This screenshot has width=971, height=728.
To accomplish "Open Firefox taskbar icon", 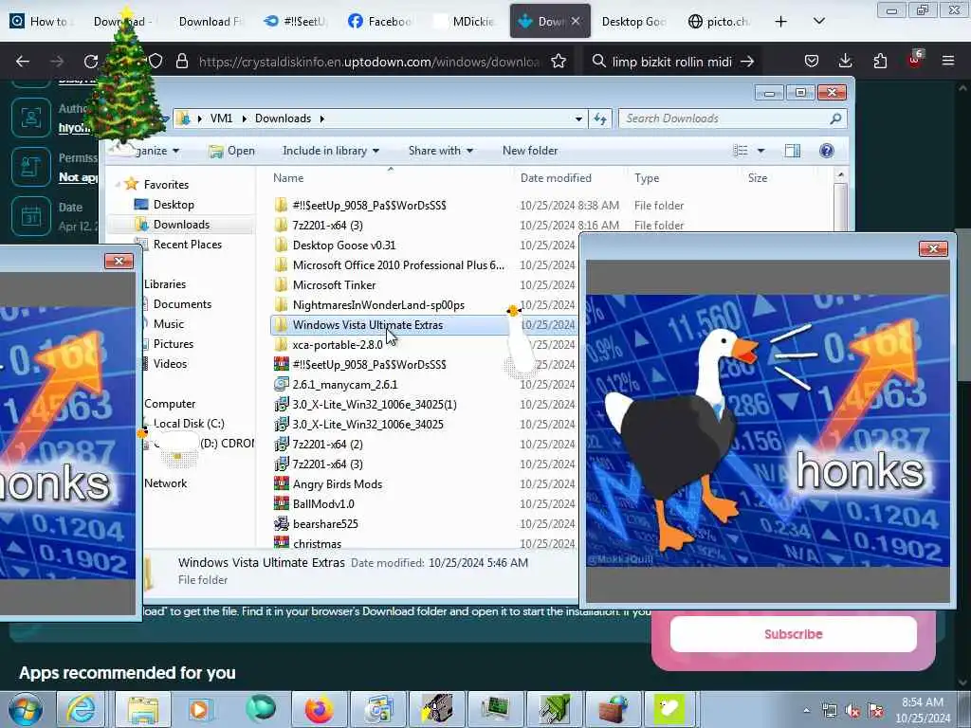I will coord(319,709).
